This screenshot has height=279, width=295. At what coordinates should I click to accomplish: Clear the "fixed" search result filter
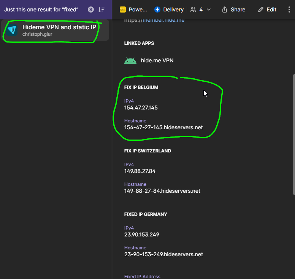[x=91, y=10]
